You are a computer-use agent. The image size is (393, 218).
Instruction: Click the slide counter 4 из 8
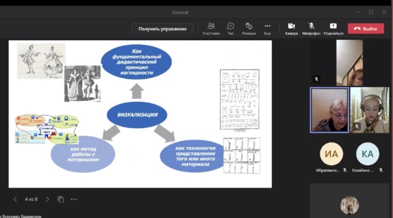click(31, 199)
